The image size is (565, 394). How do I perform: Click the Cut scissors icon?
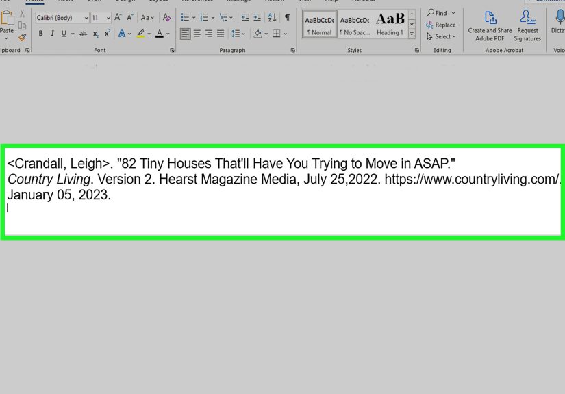click(23, 14)
